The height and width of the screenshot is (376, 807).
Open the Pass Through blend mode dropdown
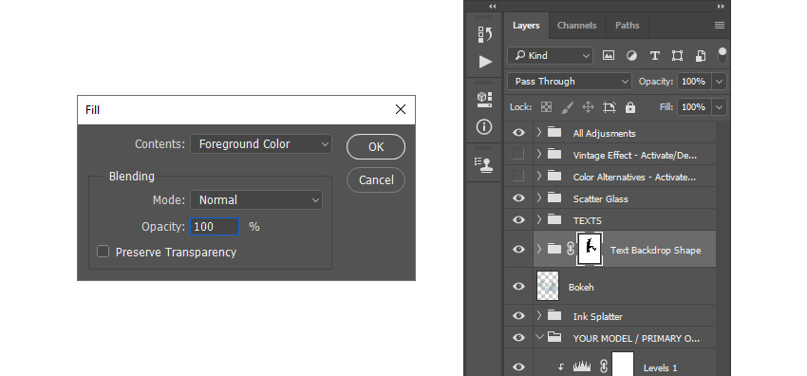click(570, 82)
